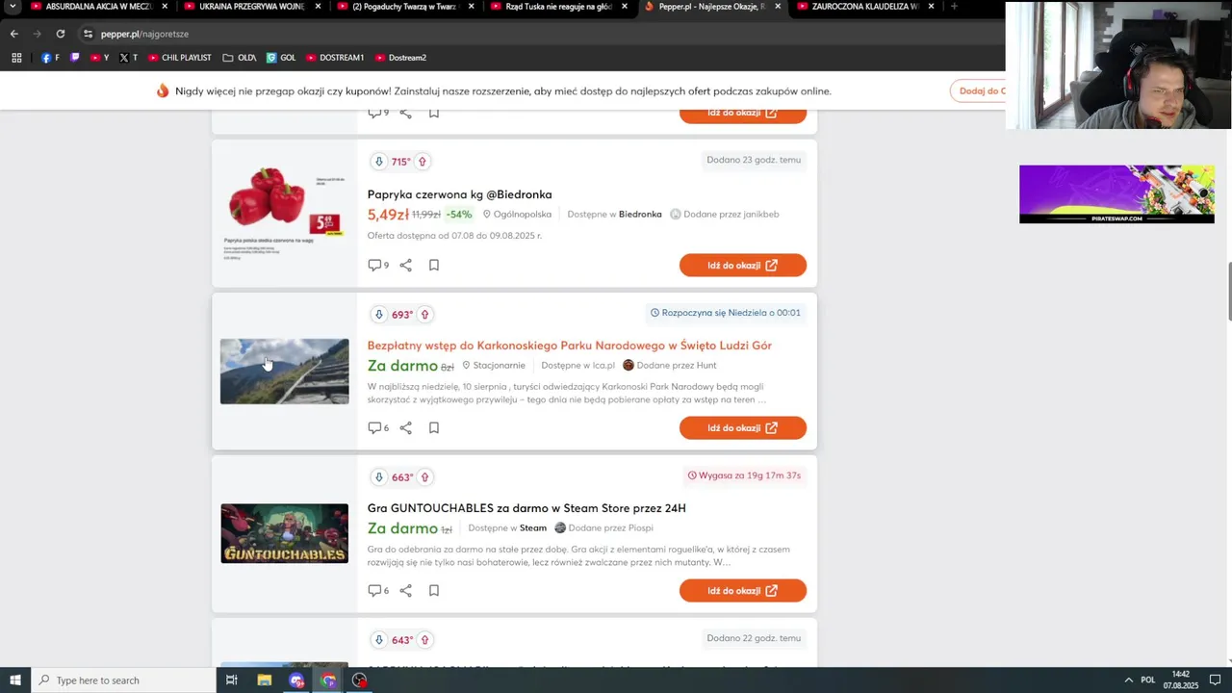
Task: Vote up the 663° GUNTOUCHABLES deal
Action: (424, 477)
